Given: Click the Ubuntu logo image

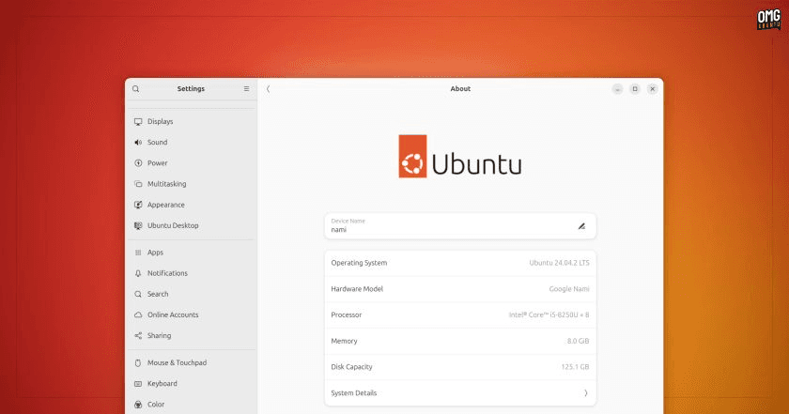Looking at the screenshot, I should [460, 157].
